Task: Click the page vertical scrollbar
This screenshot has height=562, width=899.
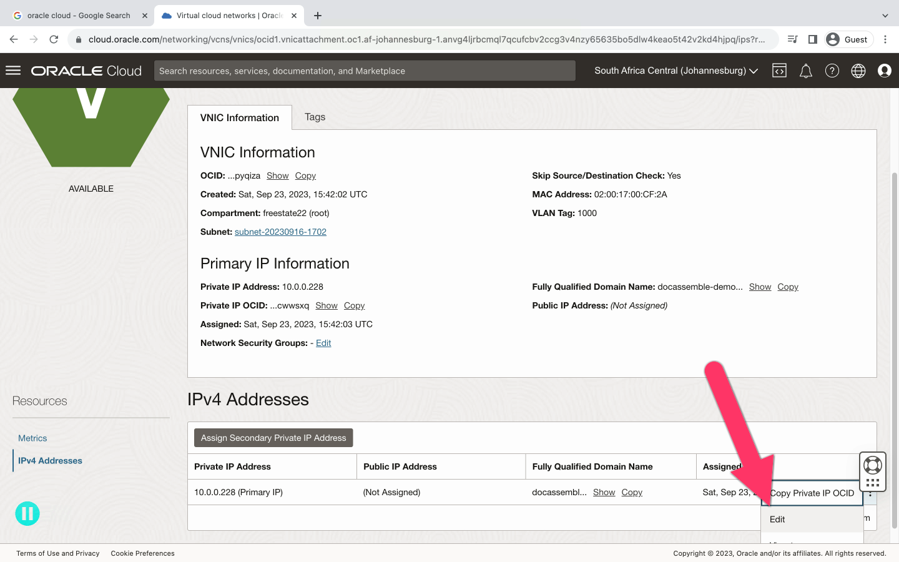Action: click(894, 350)
